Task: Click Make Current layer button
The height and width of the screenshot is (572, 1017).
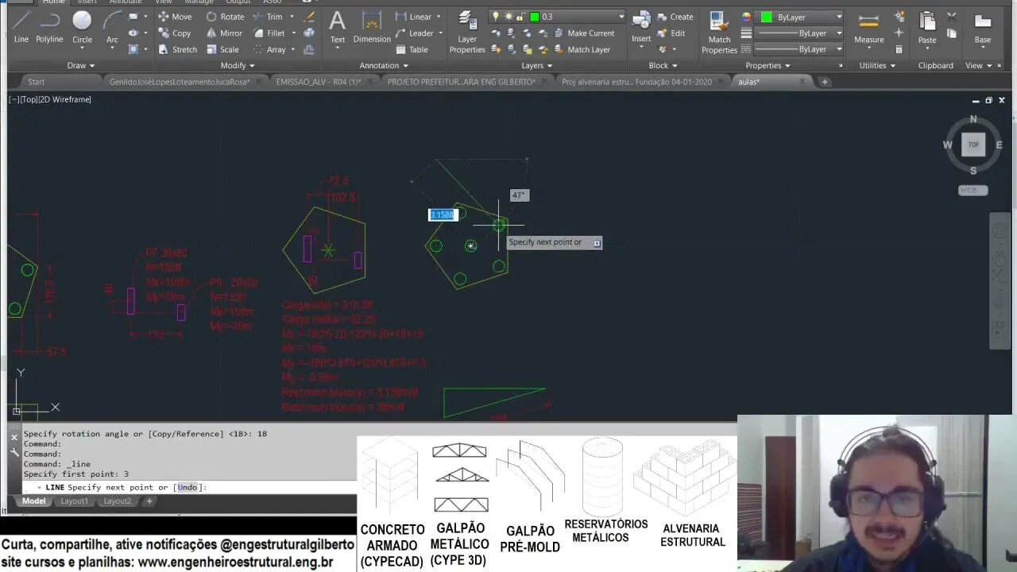Action: pos(583,33)
